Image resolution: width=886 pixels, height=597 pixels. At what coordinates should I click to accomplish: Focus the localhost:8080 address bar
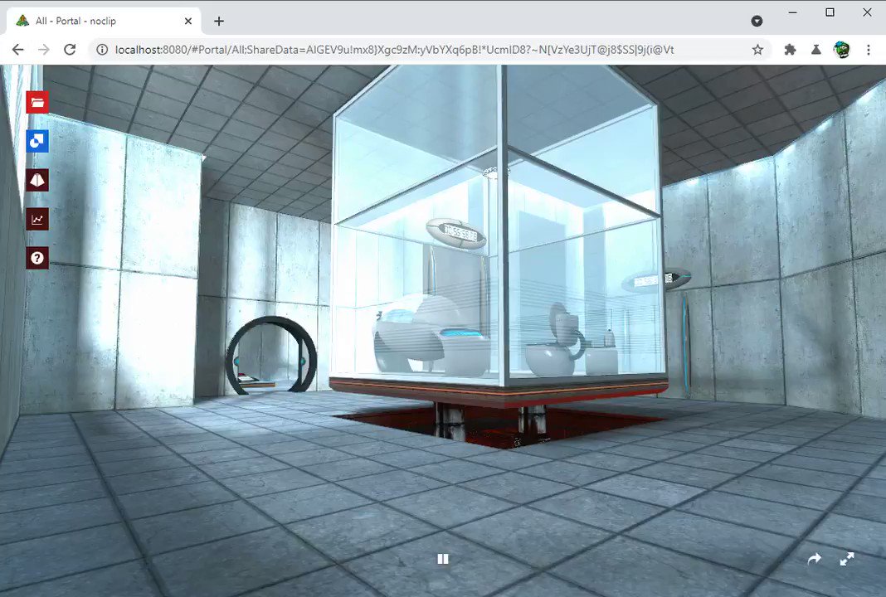pyautogui.click(x=430, y=50)
